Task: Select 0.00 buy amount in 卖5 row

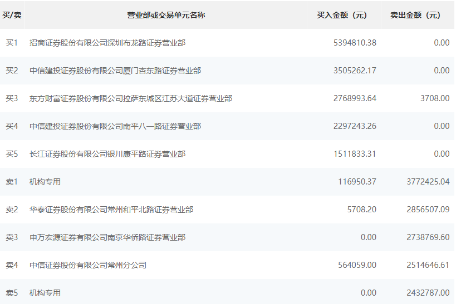Action: pos(369,293)
